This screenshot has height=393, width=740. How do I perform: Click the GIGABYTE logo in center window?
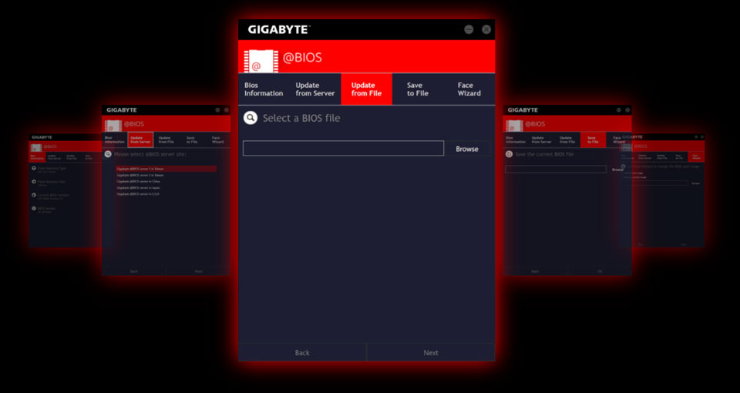tap(277, 29)
